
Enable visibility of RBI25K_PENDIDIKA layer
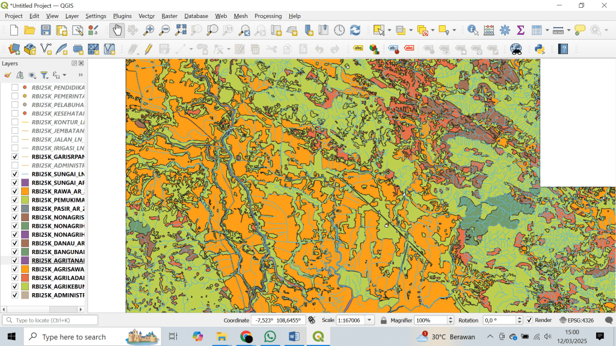(15, 88)
